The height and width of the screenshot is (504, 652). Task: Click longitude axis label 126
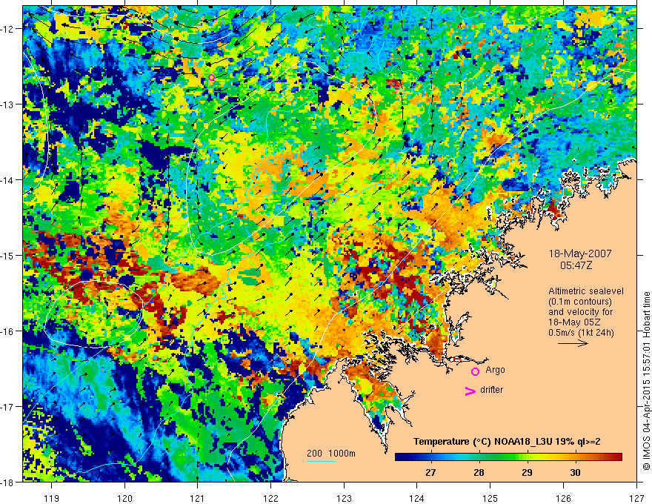tap(563, 498)
